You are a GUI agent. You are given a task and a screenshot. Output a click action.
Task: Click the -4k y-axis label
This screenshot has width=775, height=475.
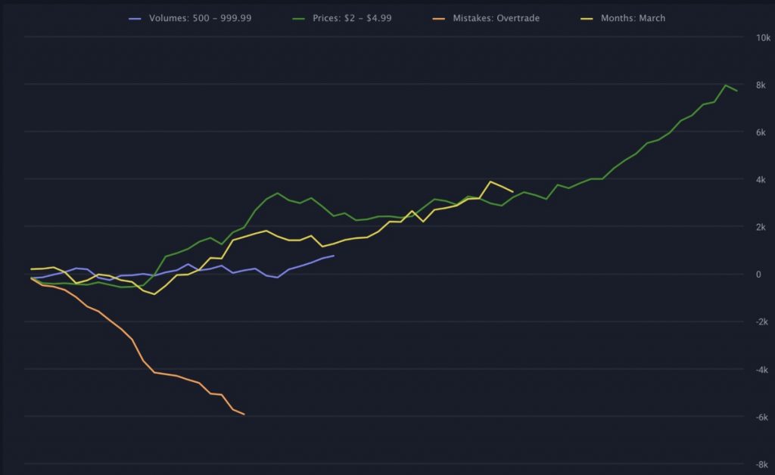761,370
